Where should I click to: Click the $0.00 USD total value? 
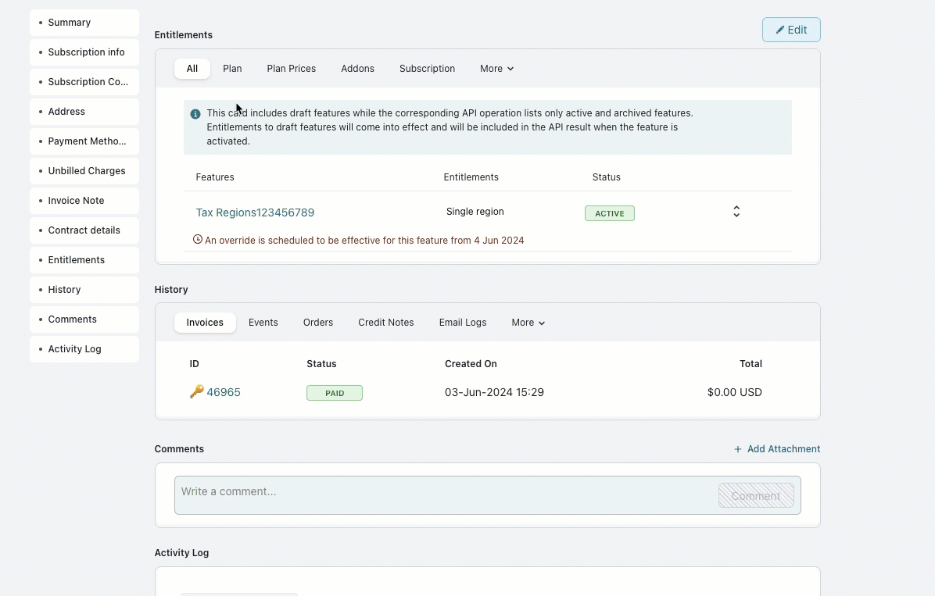pyautogui.click(x=735, y=392)
